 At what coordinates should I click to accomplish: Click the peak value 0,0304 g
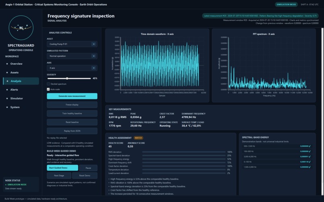click(x=136, y=117)
